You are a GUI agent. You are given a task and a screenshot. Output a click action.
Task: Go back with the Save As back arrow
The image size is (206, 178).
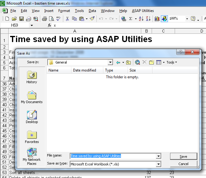[118, 62]
